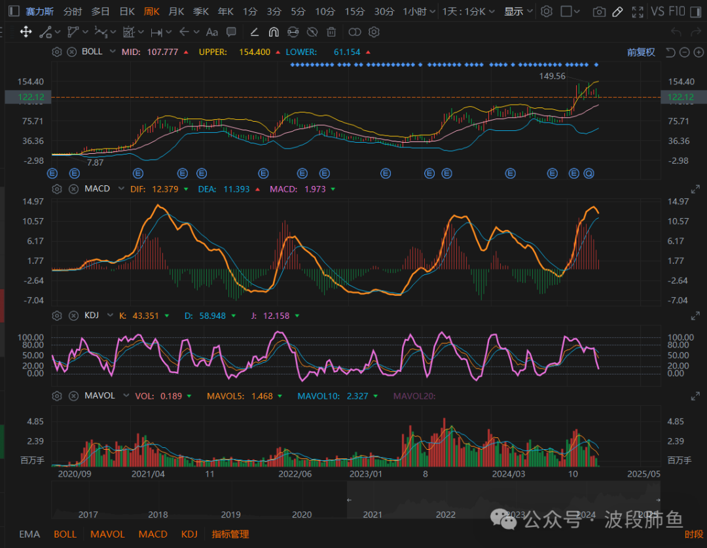Click the overlapping circles toolbar icon
707x548 pixels.
[x=355, y=32]
